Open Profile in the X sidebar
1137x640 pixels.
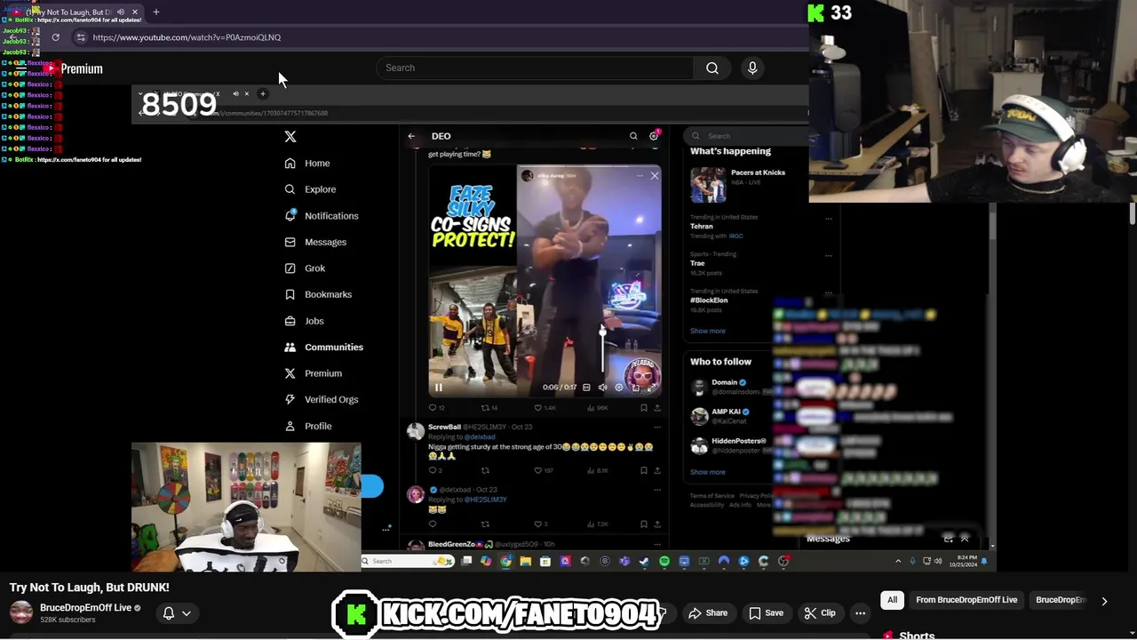308,427
